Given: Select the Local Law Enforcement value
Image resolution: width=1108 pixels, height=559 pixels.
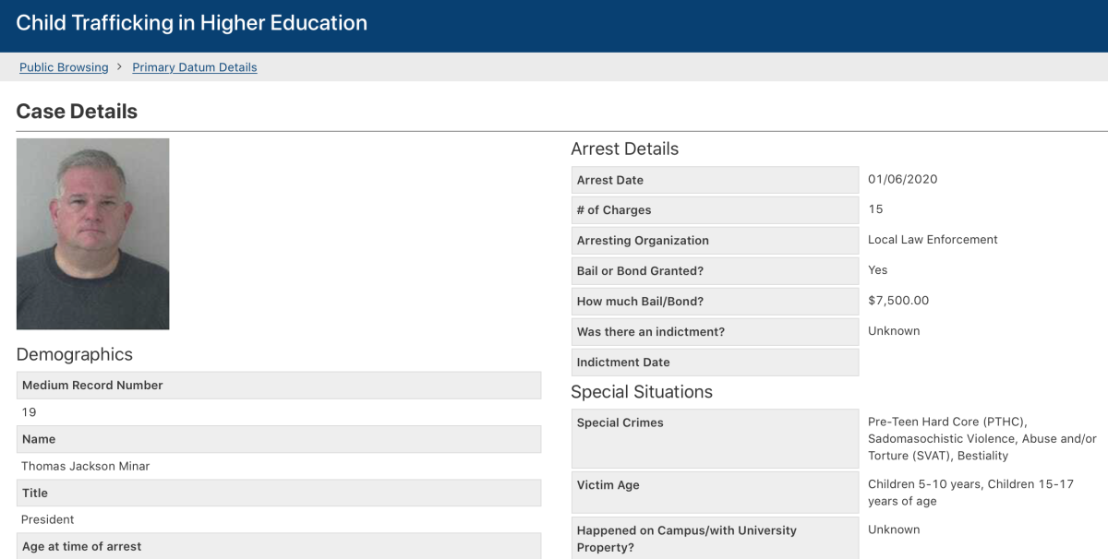Looking at the screenshot, I should click(933, 240).
